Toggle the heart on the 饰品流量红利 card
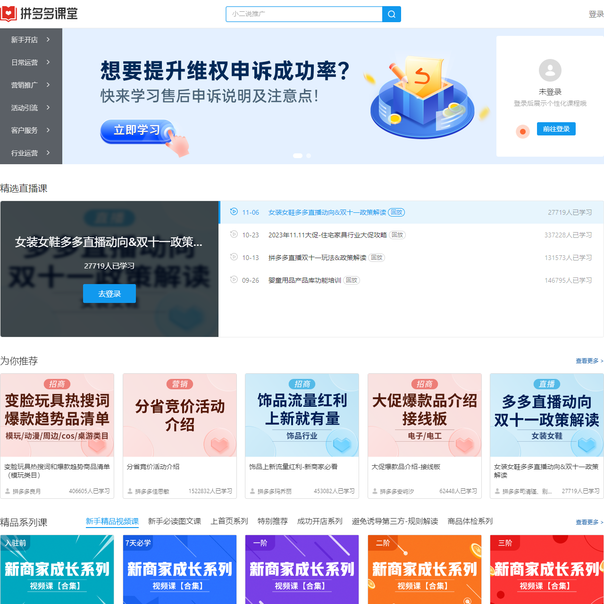The image size is (604, 604). [x=342, y=444]
